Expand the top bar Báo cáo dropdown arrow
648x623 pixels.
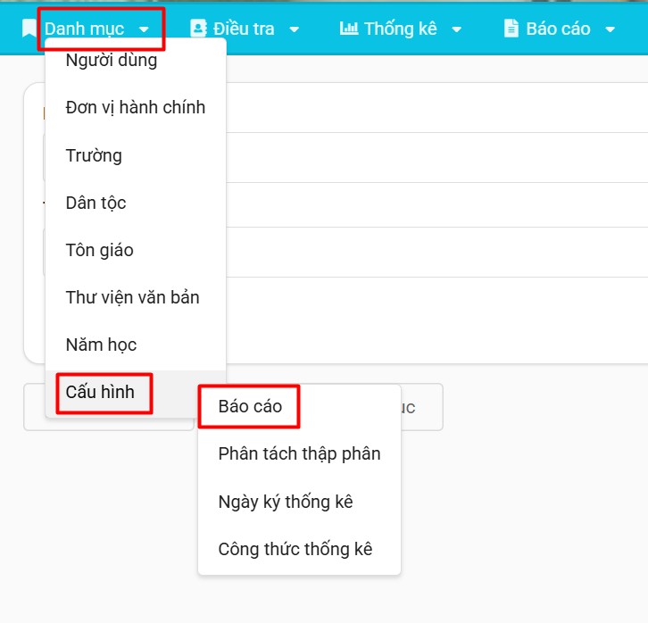[x=610, y=29]
